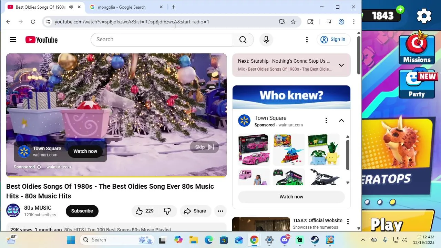
Task: Select the potted plant toys product thumbnail
Action: tap(324, 150)
